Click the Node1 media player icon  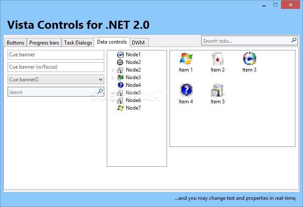[120, 55]
